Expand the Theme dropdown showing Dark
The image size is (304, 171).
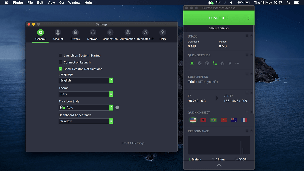point(86,94)
